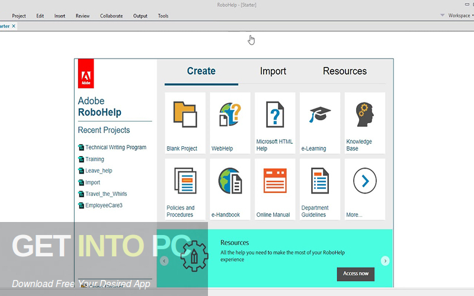474x296 pixels.
Task: Show more templates with the circled arrow
Action: click(x=365, y=181)
